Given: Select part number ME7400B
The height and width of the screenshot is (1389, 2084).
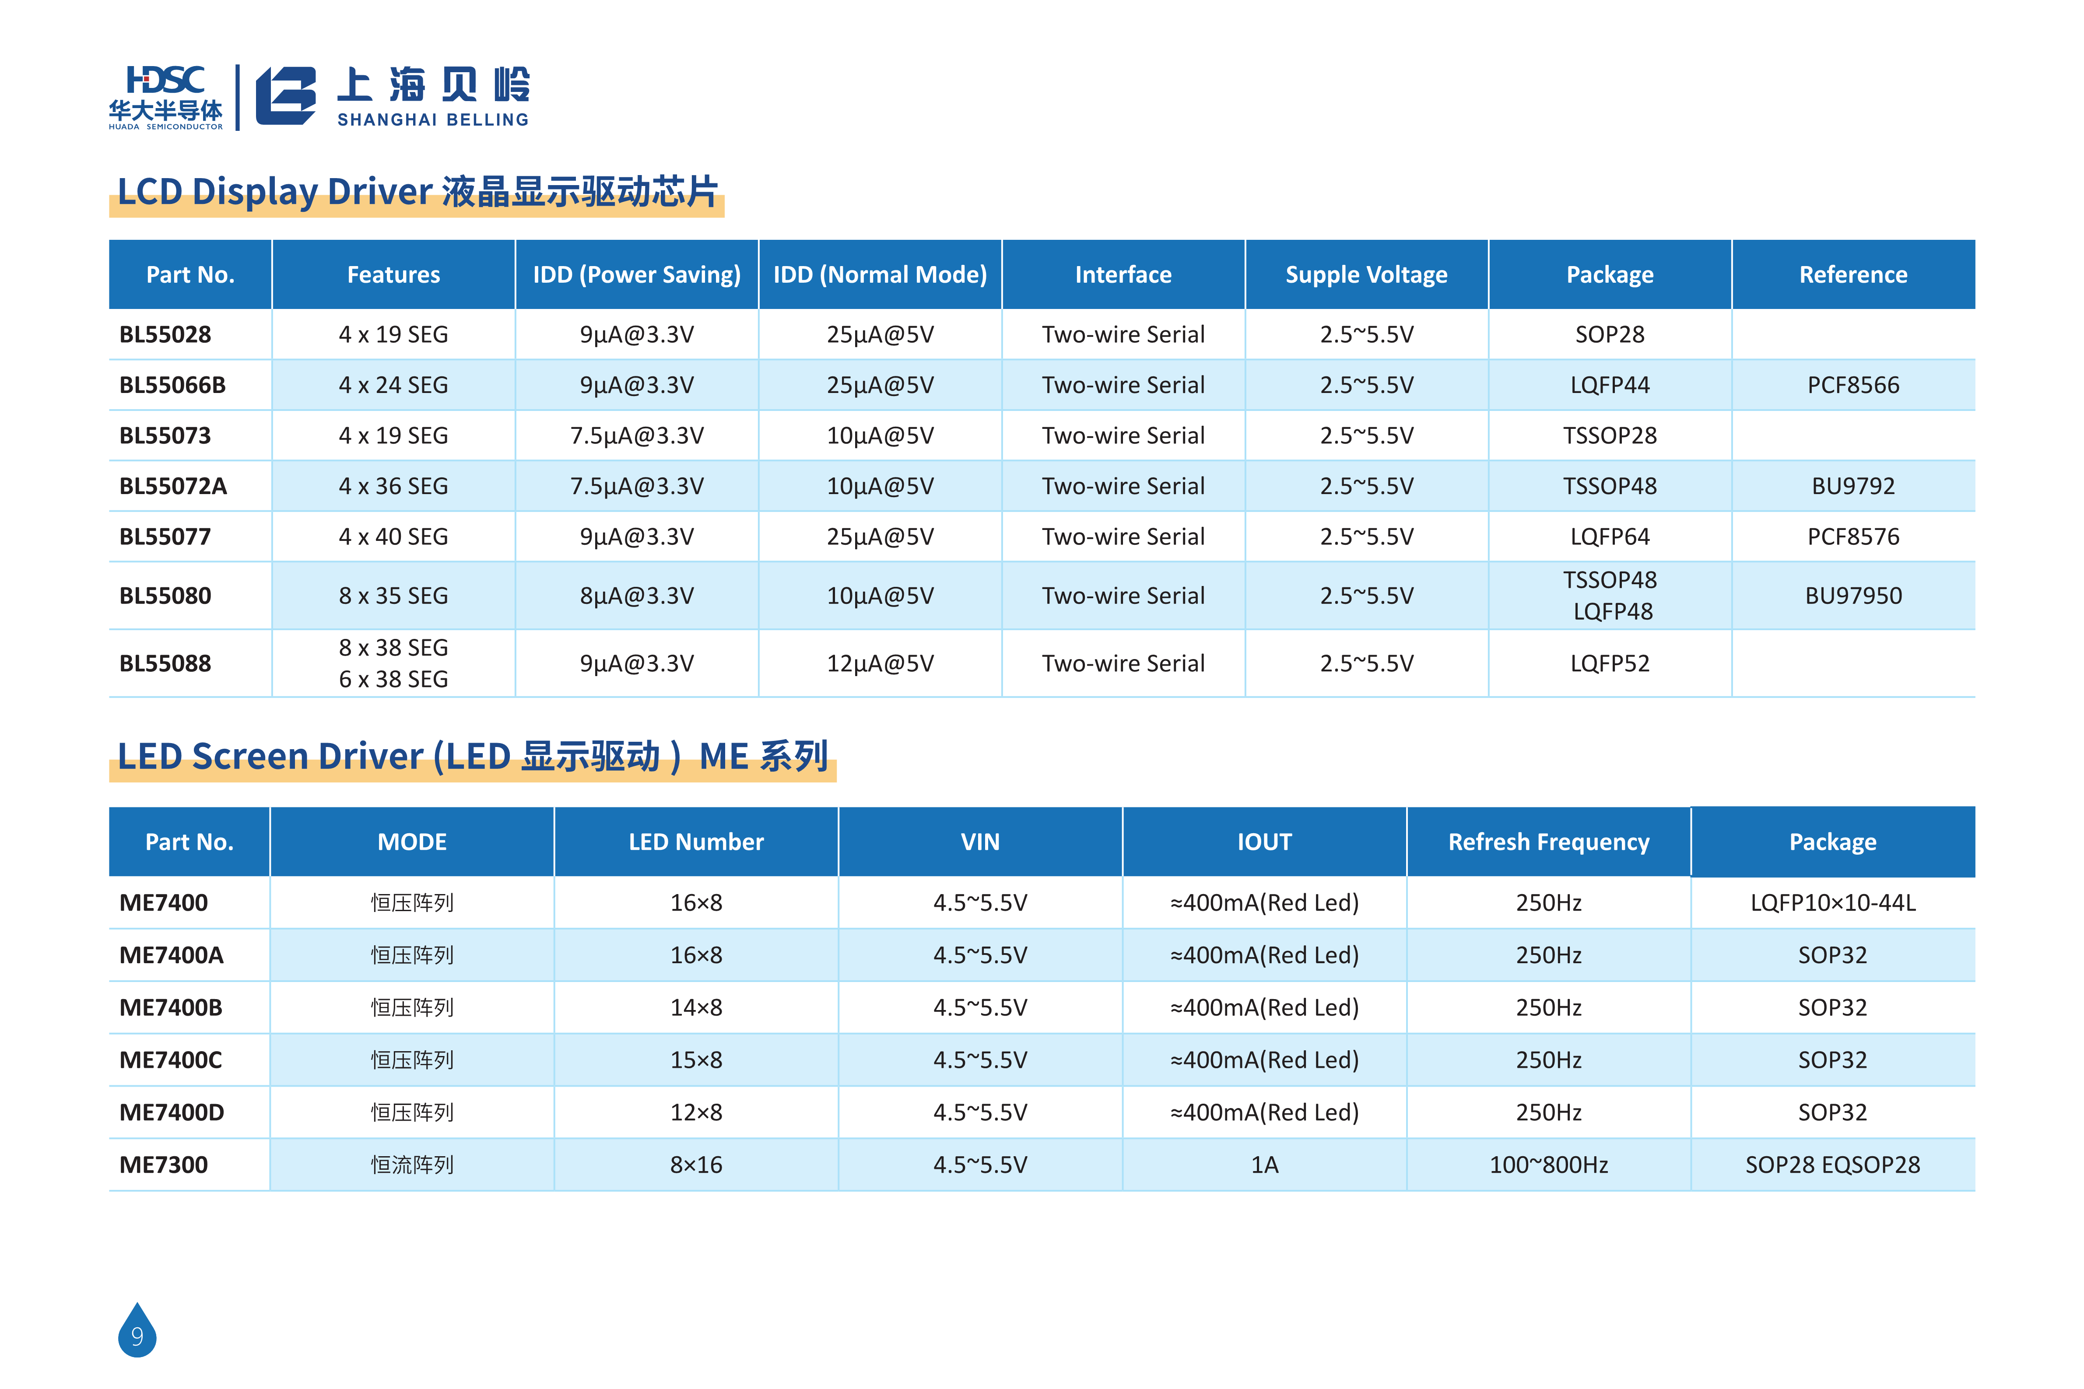Looking at the screenshot, I should pyautogui.click(x=171, y=1008).
